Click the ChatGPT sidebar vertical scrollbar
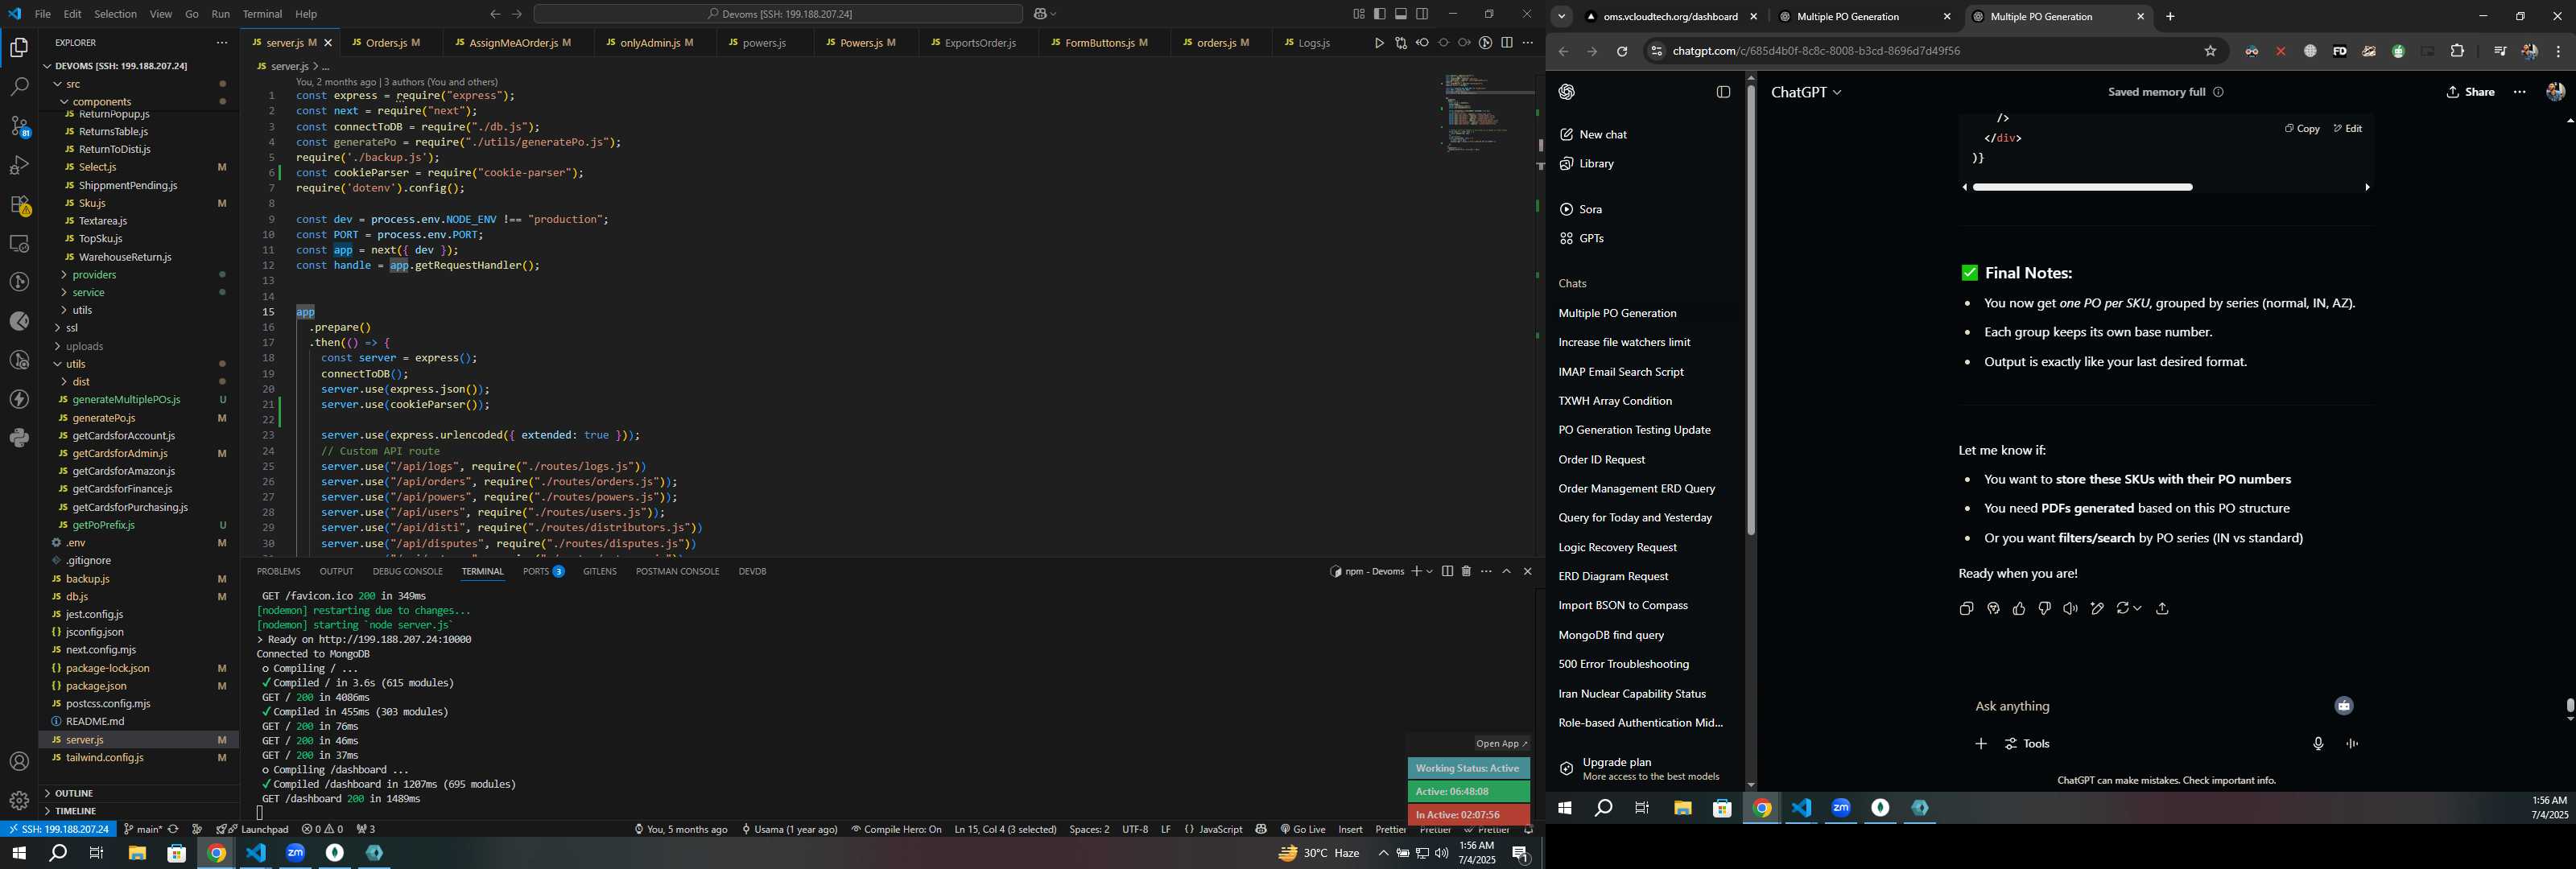The width and height of the screenshot is (2576, 869). pos(1750,310)
